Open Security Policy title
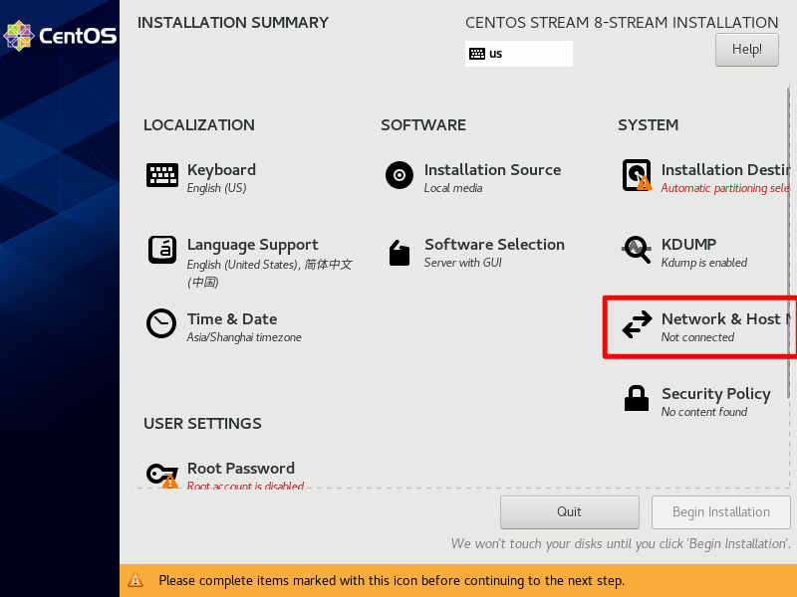 point(716,394)
